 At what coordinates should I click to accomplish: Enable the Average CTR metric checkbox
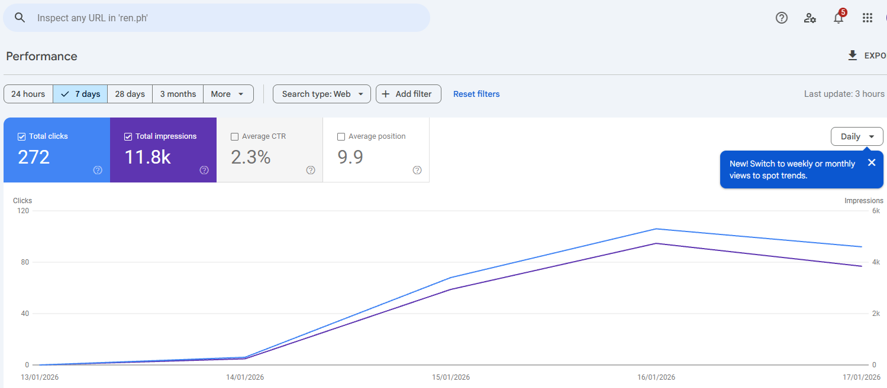tap(234, 136)
